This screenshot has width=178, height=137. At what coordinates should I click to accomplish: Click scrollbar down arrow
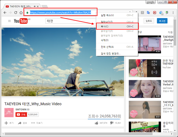tap(175, 131)
